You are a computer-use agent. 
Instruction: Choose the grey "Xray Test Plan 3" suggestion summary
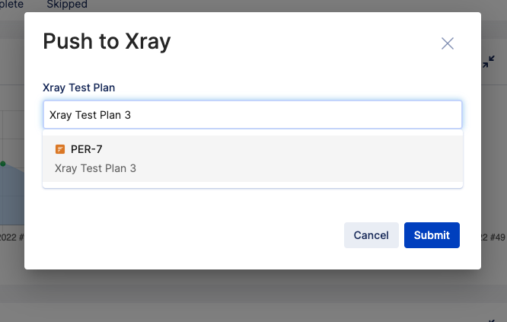96,167
